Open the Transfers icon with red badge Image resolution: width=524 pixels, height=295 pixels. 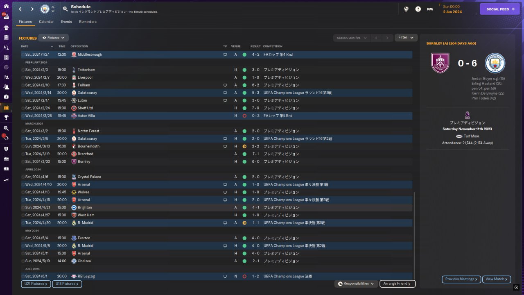click(6, 138)
